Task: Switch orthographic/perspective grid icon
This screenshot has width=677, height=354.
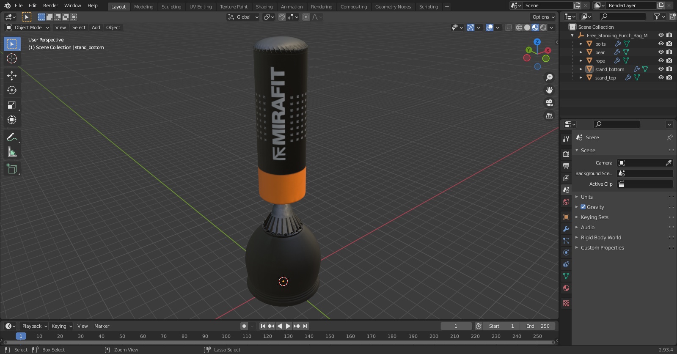Action: (x=549, y=115)
